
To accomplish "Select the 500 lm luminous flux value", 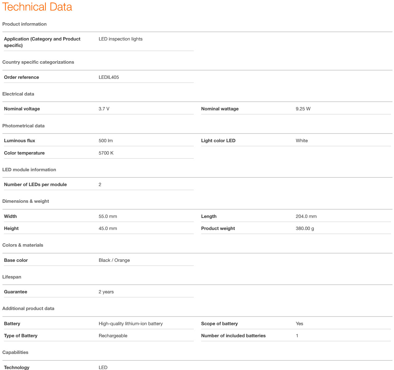I will (x=106, y=141).
